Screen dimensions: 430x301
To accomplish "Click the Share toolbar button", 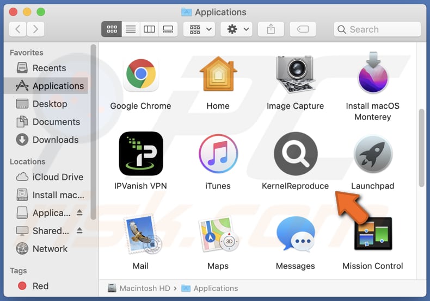I will (271, 29).
